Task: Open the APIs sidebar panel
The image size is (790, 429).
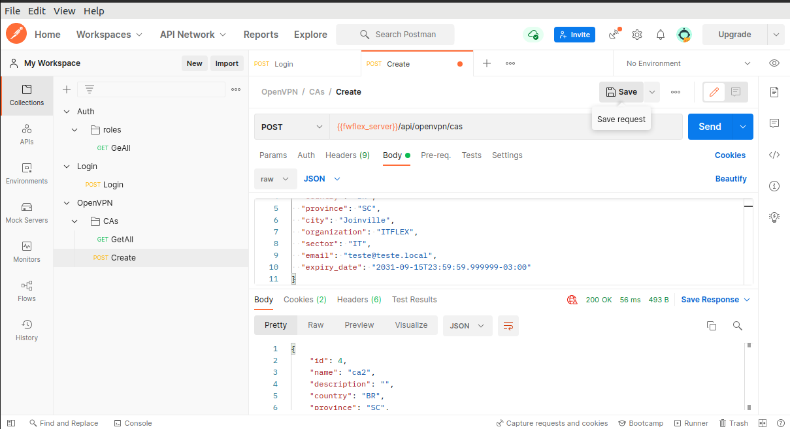Action: (27, 135)
